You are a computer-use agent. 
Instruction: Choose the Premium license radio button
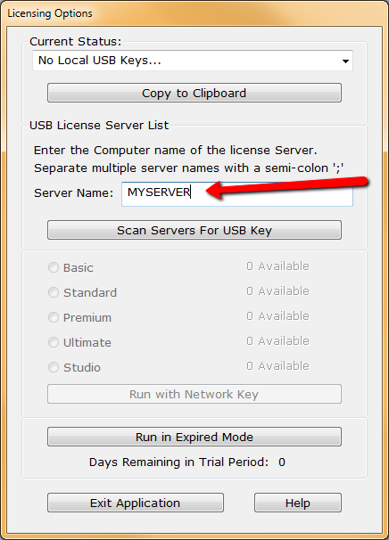pyautogui.click(x=54, y=317)
